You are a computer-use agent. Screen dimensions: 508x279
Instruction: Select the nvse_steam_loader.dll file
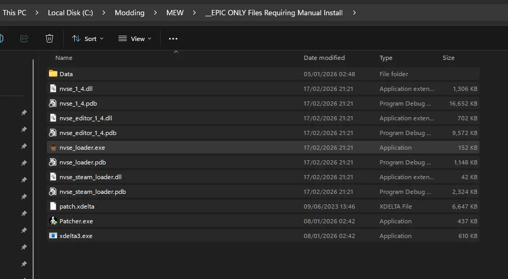pos(91,177)
